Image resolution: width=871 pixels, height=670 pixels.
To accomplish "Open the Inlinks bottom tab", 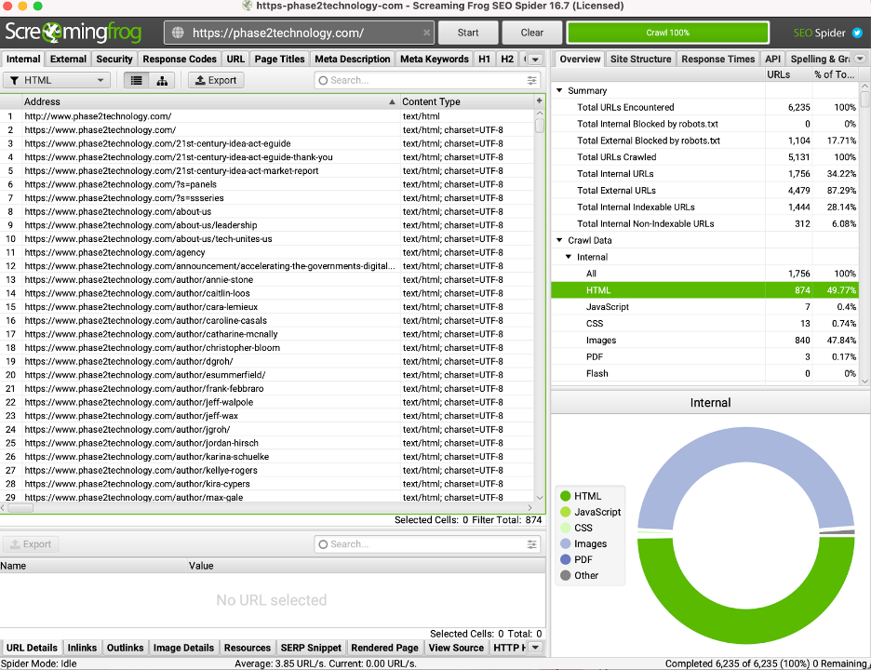I will click(x=82, y=648).
